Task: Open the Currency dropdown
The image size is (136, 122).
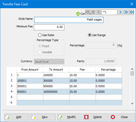Action: (49, 62)
